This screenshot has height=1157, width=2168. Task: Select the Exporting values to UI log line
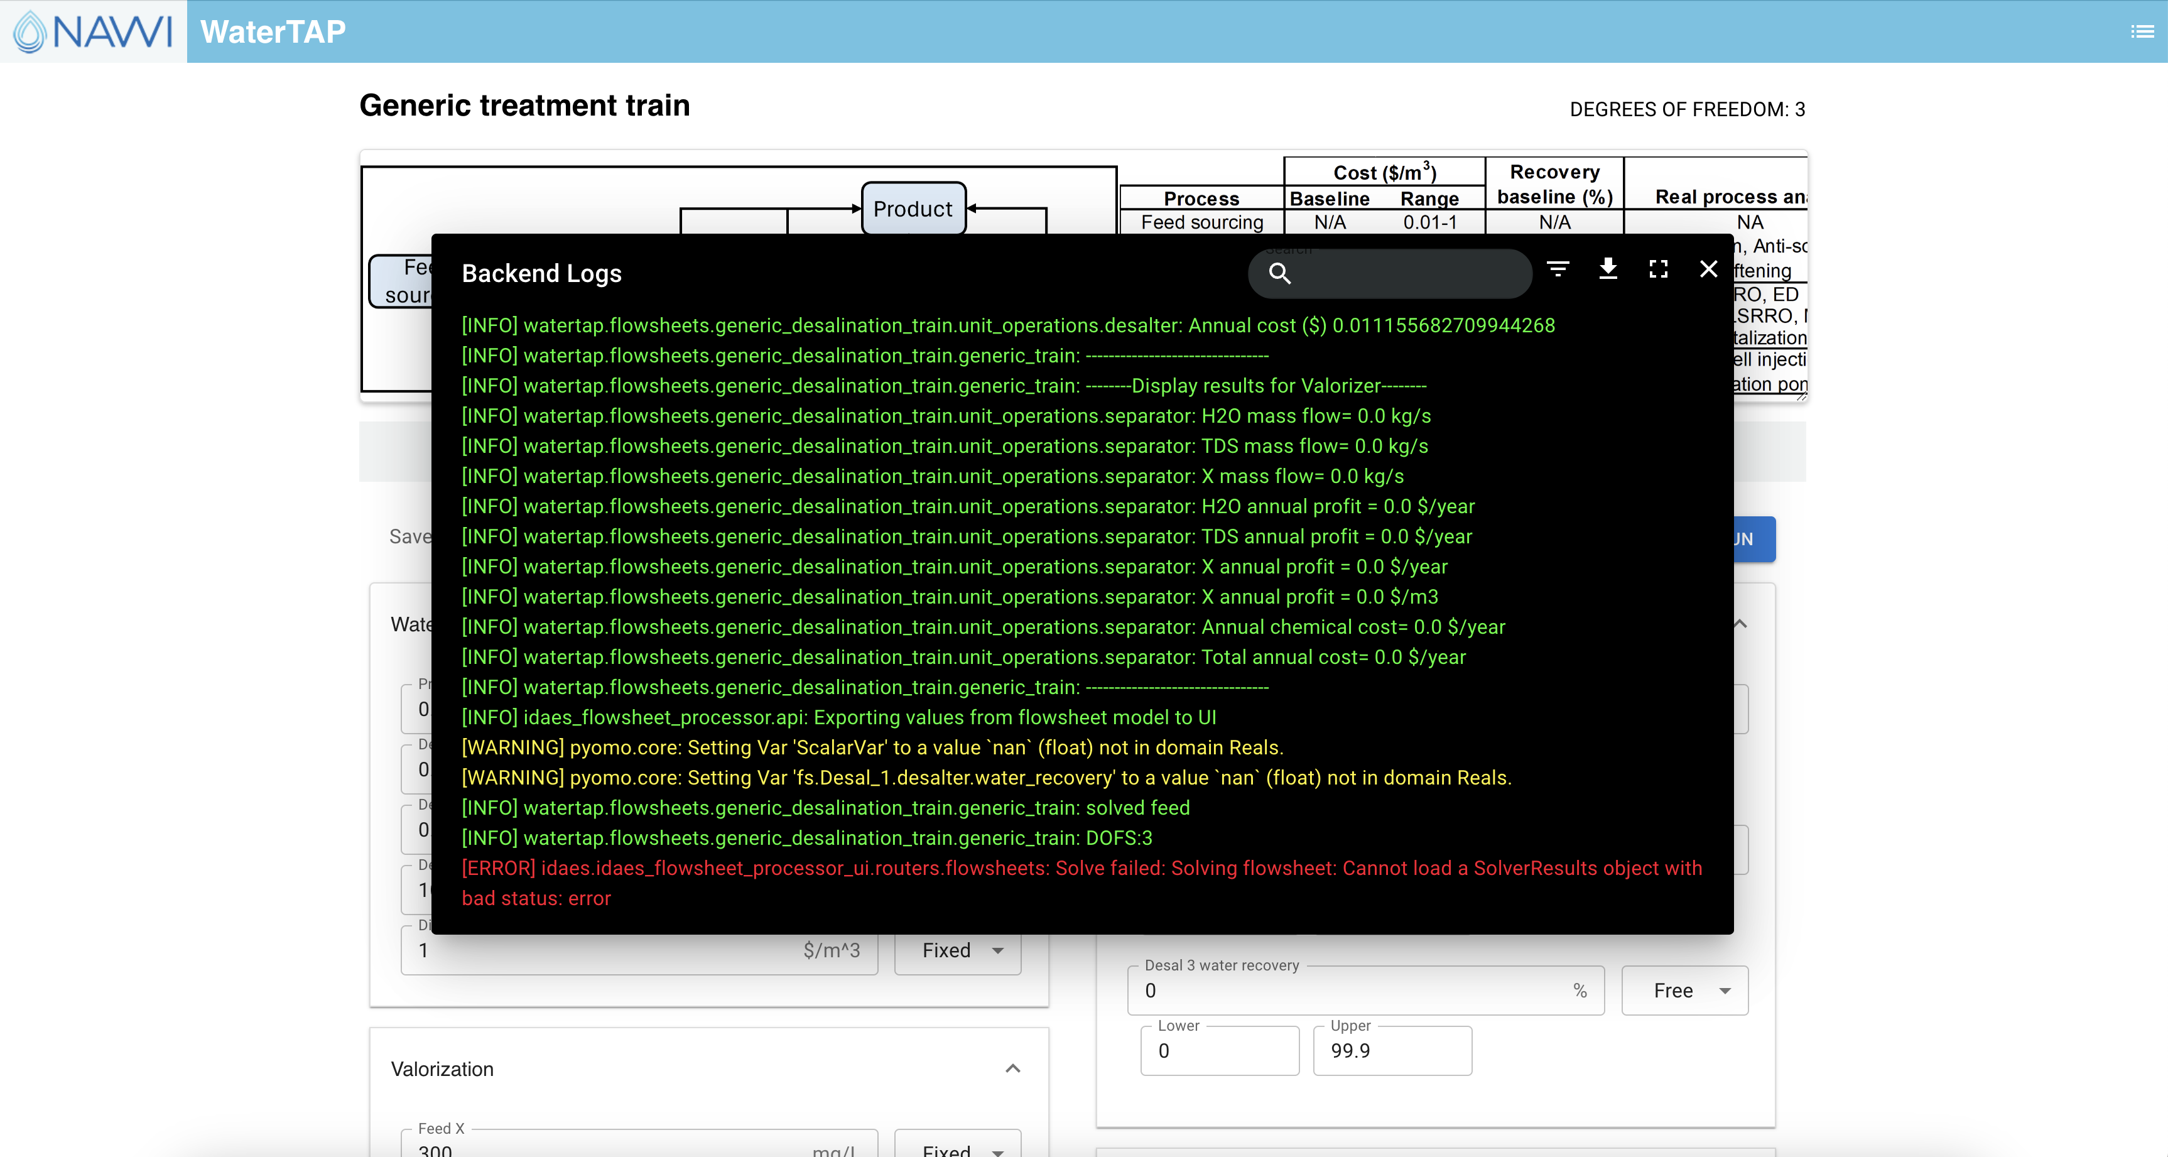tap(839, 718)
